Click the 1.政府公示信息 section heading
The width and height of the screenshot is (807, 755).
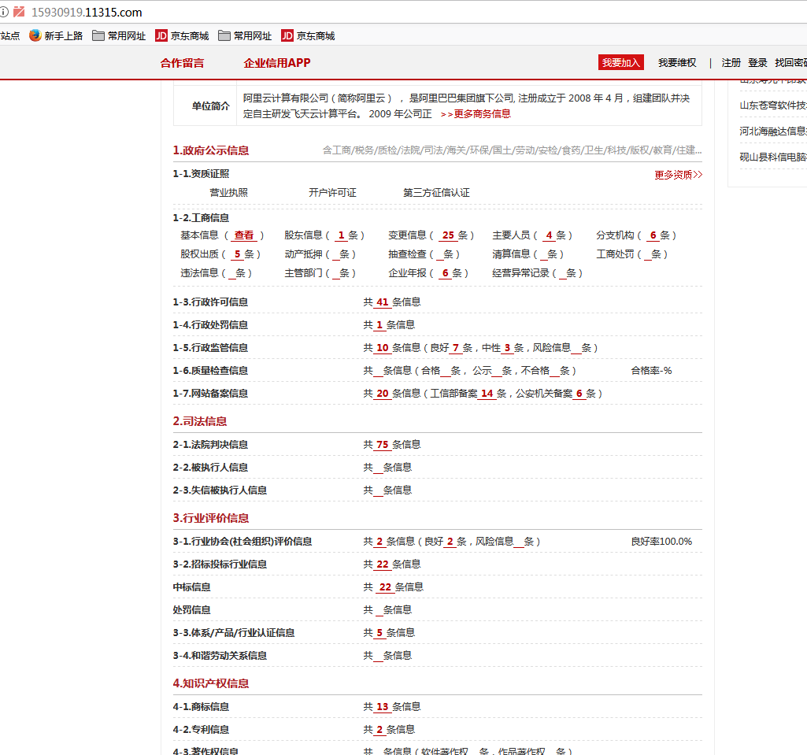[211, 150]
